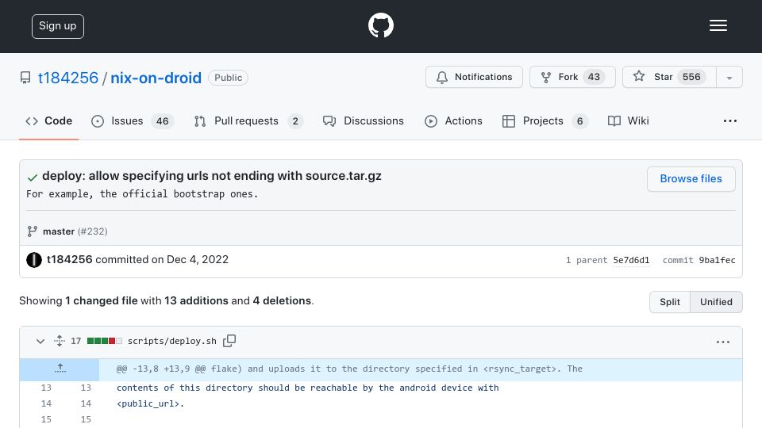Click the Issues count badge 46
This screenshot has width=762, height=428.
tap(162, 121)
